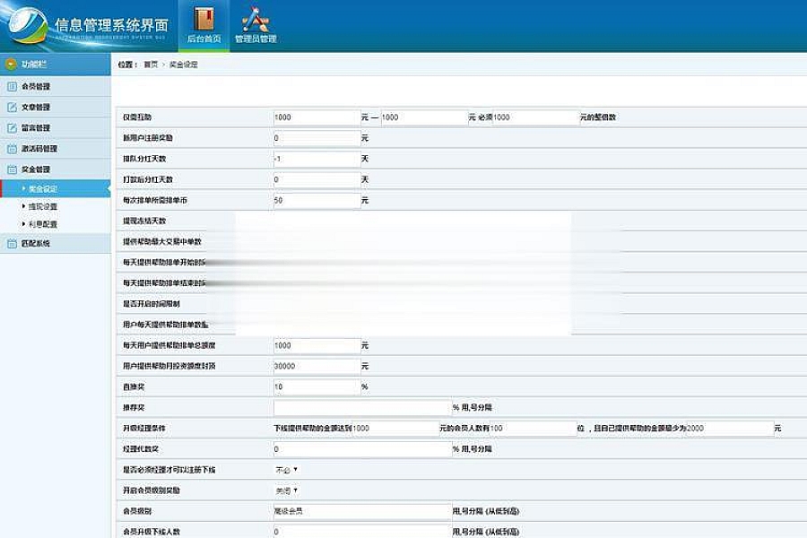Click the 激活码管理 sidebar icon
Screen dimensions: 807x538
click(13, 149)
